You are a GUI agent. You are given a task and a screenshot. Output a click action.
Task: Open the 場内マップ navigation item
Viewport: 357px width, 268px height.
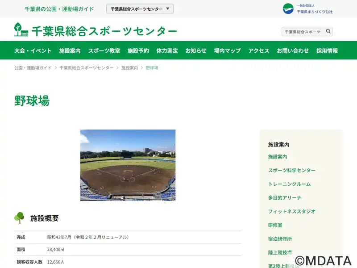pos(227,50)
